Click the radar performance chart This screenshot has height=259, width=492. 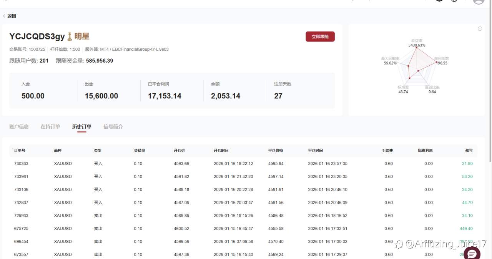point(417,66)
